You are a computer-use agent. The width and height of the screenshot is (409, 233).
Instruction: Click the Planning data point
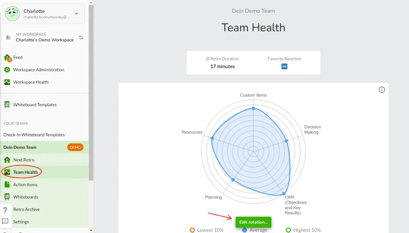pos(233,179)
